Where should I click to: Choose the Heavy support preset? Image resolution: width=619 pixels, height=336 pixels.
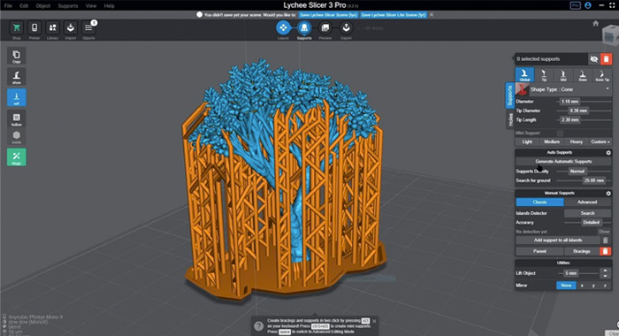pos(576,141)
